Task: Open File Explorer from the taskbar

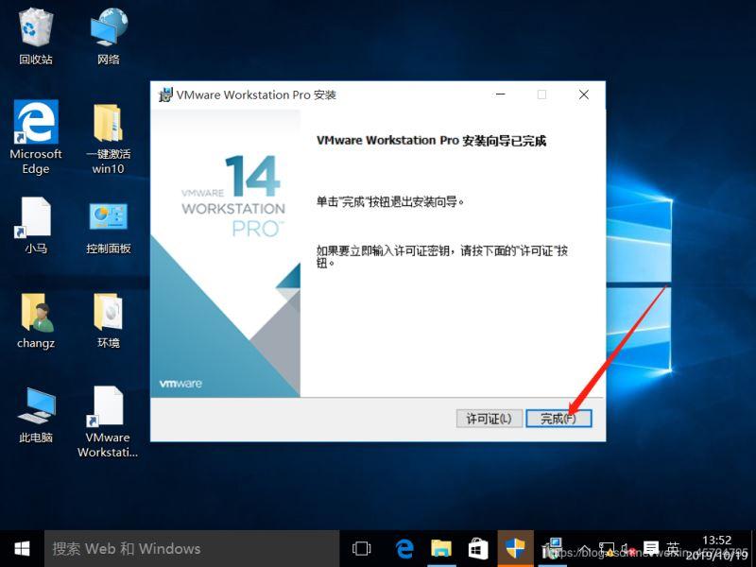Action: click(x=441, y=548)
